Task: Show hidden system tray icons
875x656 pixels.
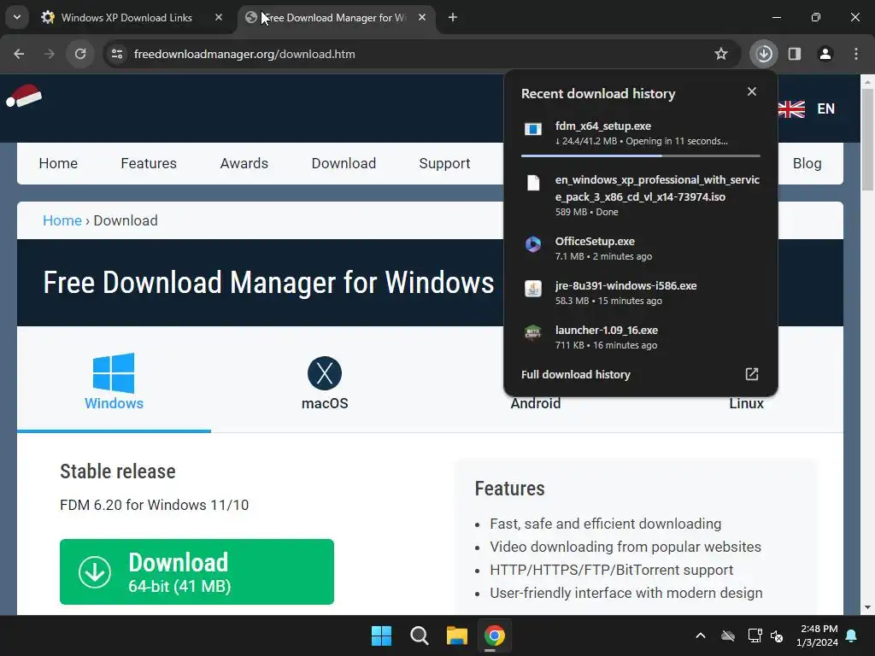Action: [x=701, y=635]
